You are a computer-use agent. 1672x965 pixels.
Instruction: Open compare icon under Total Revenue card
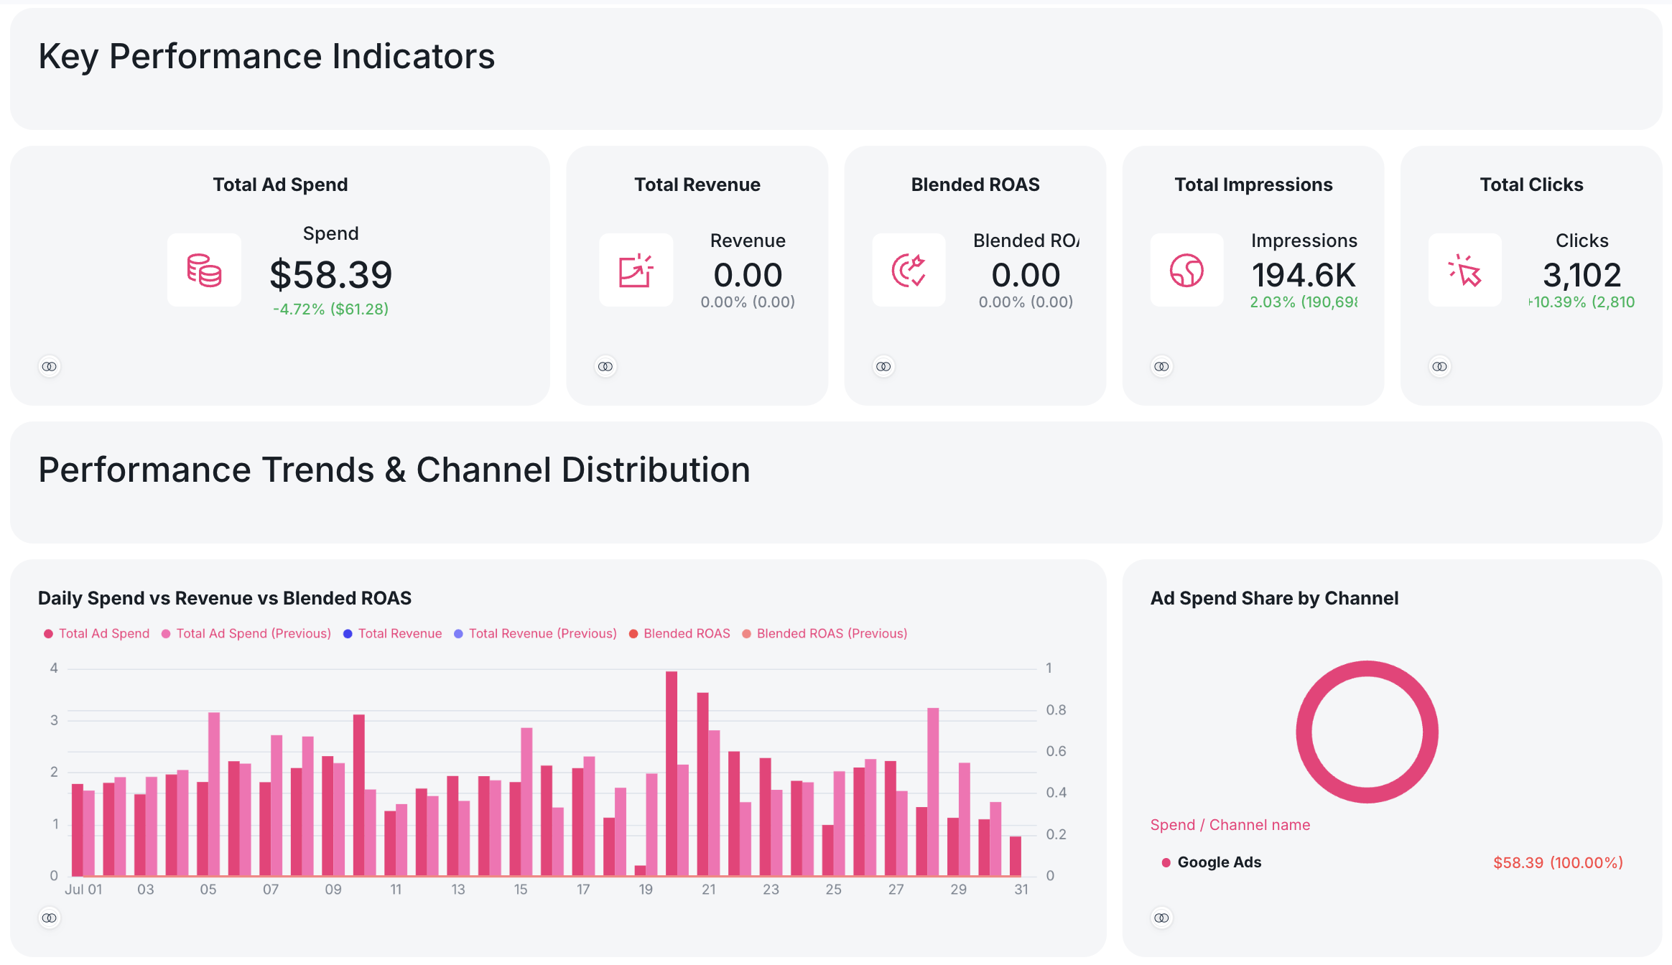(x=605, y=367)
